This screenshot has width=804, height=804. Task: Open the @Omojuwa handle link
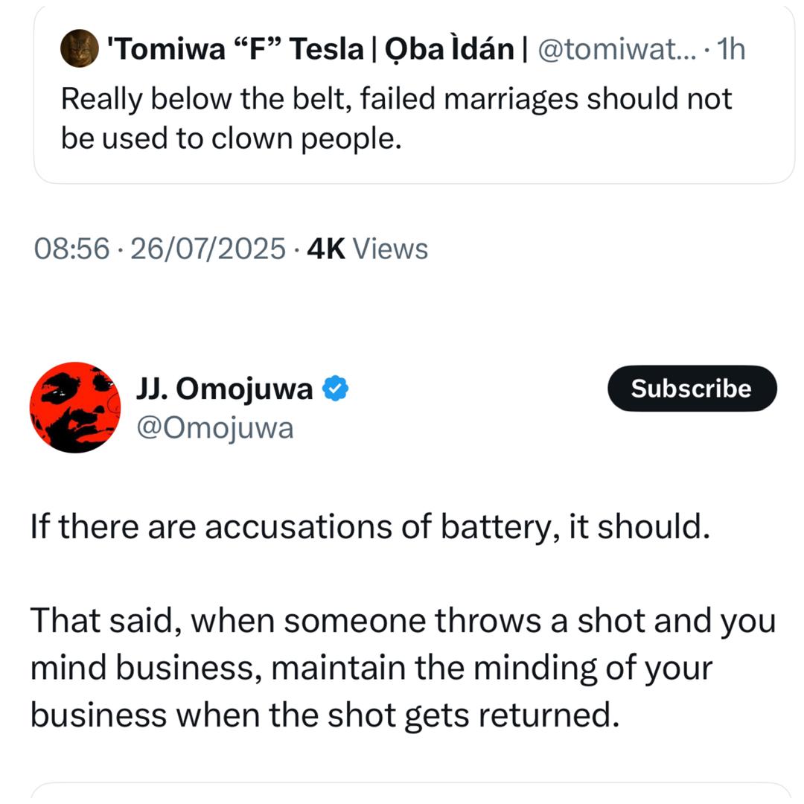point(216,428)
